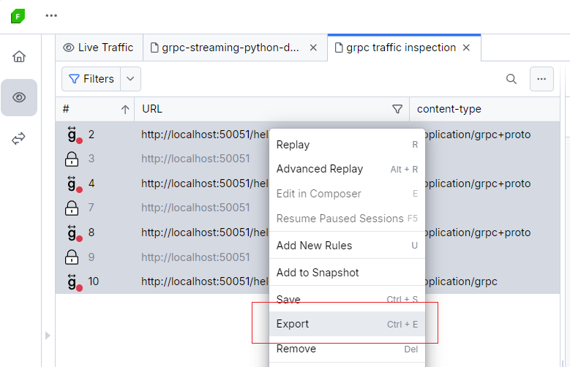Click content-type application/grpc on row 10
Viewport: 570px width, 367px height.
(x=461, y=281)
